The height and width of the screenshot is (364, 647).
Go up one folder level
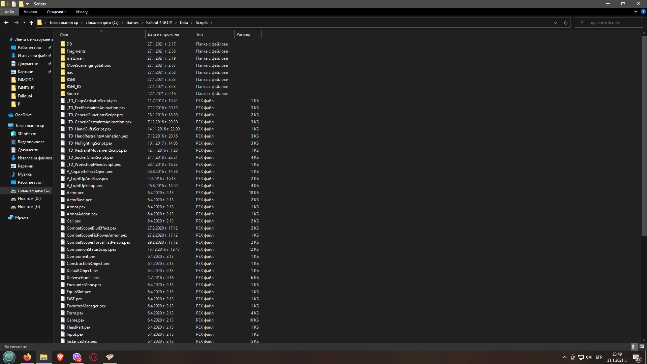pos(31,23)
